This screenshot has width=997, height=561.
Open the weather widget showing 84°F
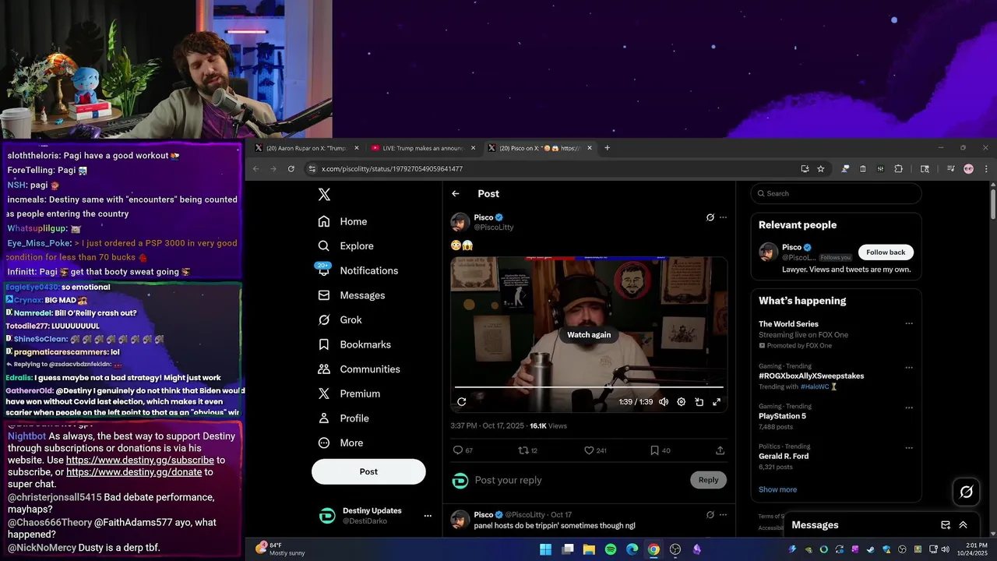tap(281, 549)
